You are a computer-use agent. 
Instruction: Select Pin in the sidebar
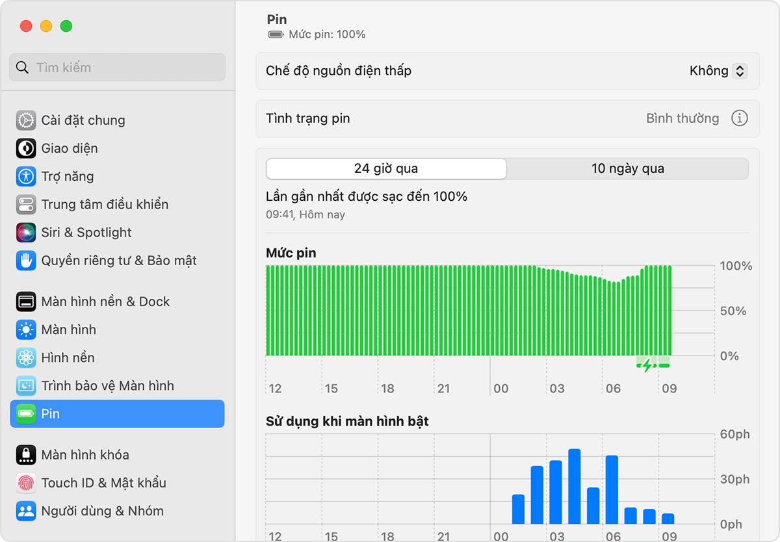117,413
